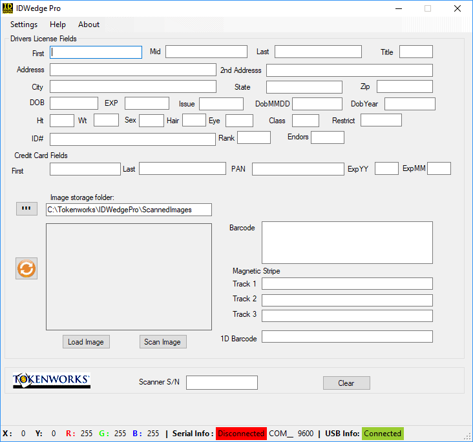Open the Settings menu
Screen dimensions: 473x442
[24, 25]
